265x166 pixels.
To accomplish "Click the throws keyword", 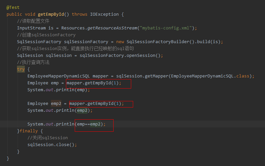I will click(79, 14).
